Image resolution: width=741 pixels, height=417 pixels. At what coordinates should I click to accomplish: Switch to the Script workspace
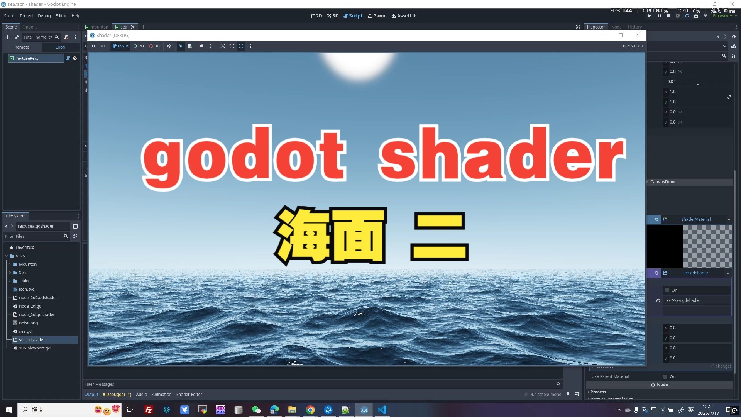pyautogui.click(x=353, y=16)
